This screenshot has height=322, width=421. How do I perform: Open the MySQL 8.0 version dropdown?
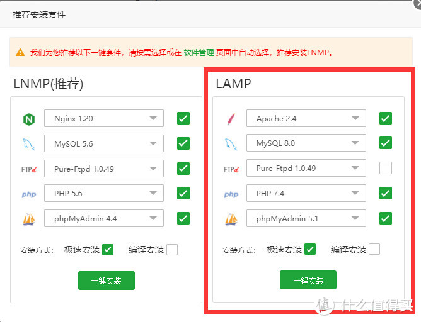[x=306, y=143]
